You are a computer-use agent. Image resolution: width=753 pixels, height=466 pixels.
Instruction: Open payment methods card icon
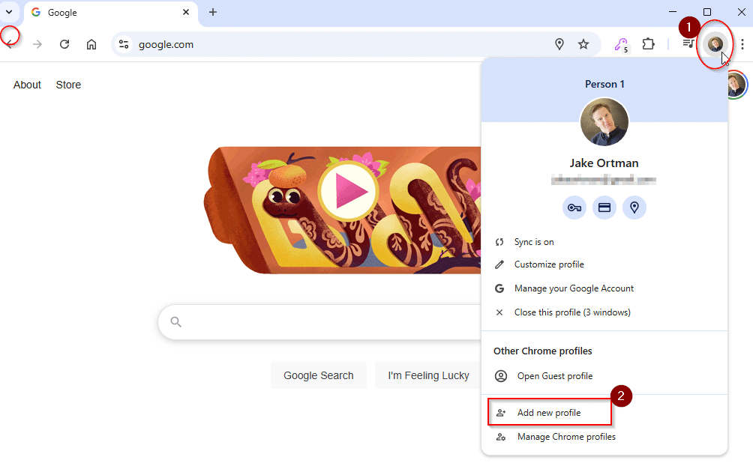(604, 208)
